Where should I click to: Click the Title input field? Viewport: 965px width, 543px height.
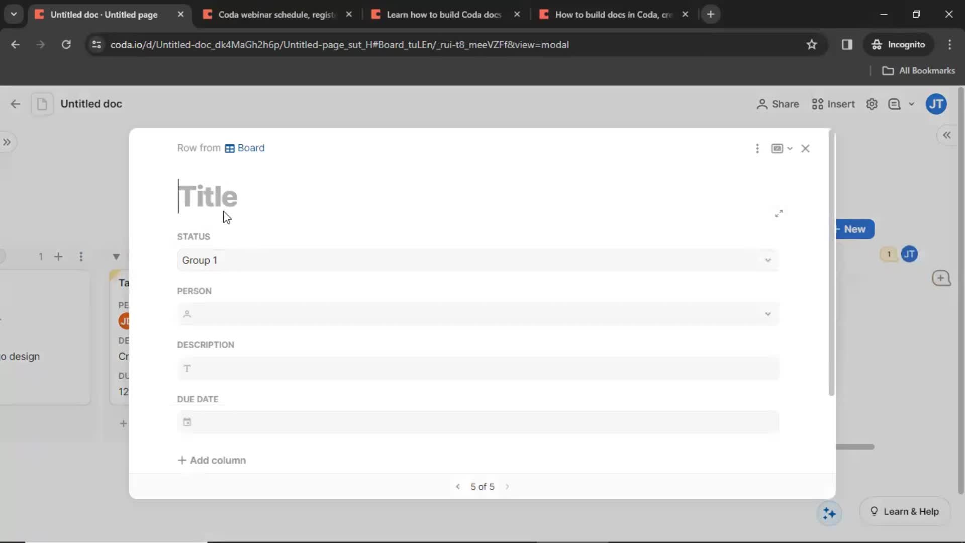click(207, 196)
